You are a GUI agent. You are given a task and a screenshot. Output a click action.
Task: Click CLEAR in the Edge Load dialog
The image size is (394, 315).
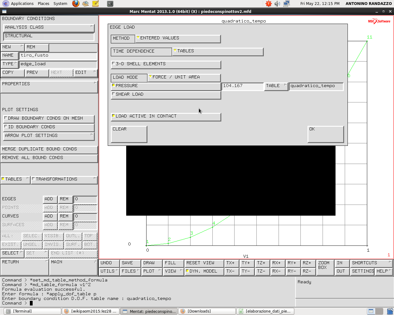point(129,134)
